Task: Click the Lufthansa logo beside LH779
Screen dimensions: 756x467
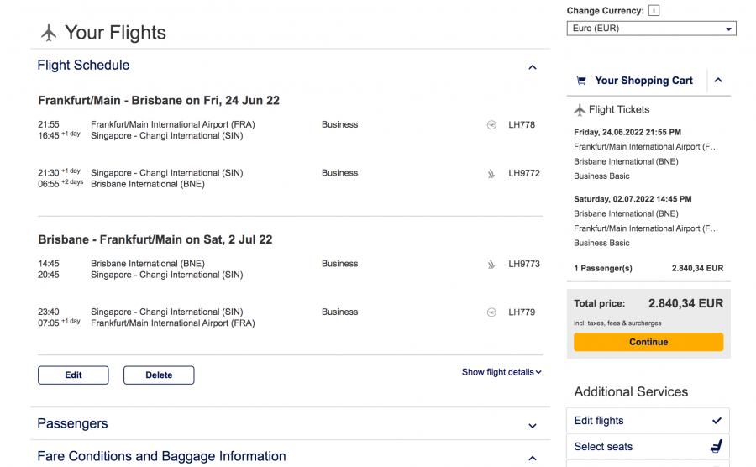Action: pyautogui.click(x=491, y=312)
